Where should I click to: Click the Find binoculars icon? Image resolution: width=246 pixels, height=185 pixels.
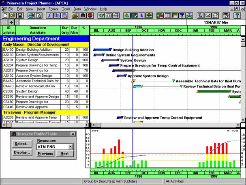(x=82, y=15)
